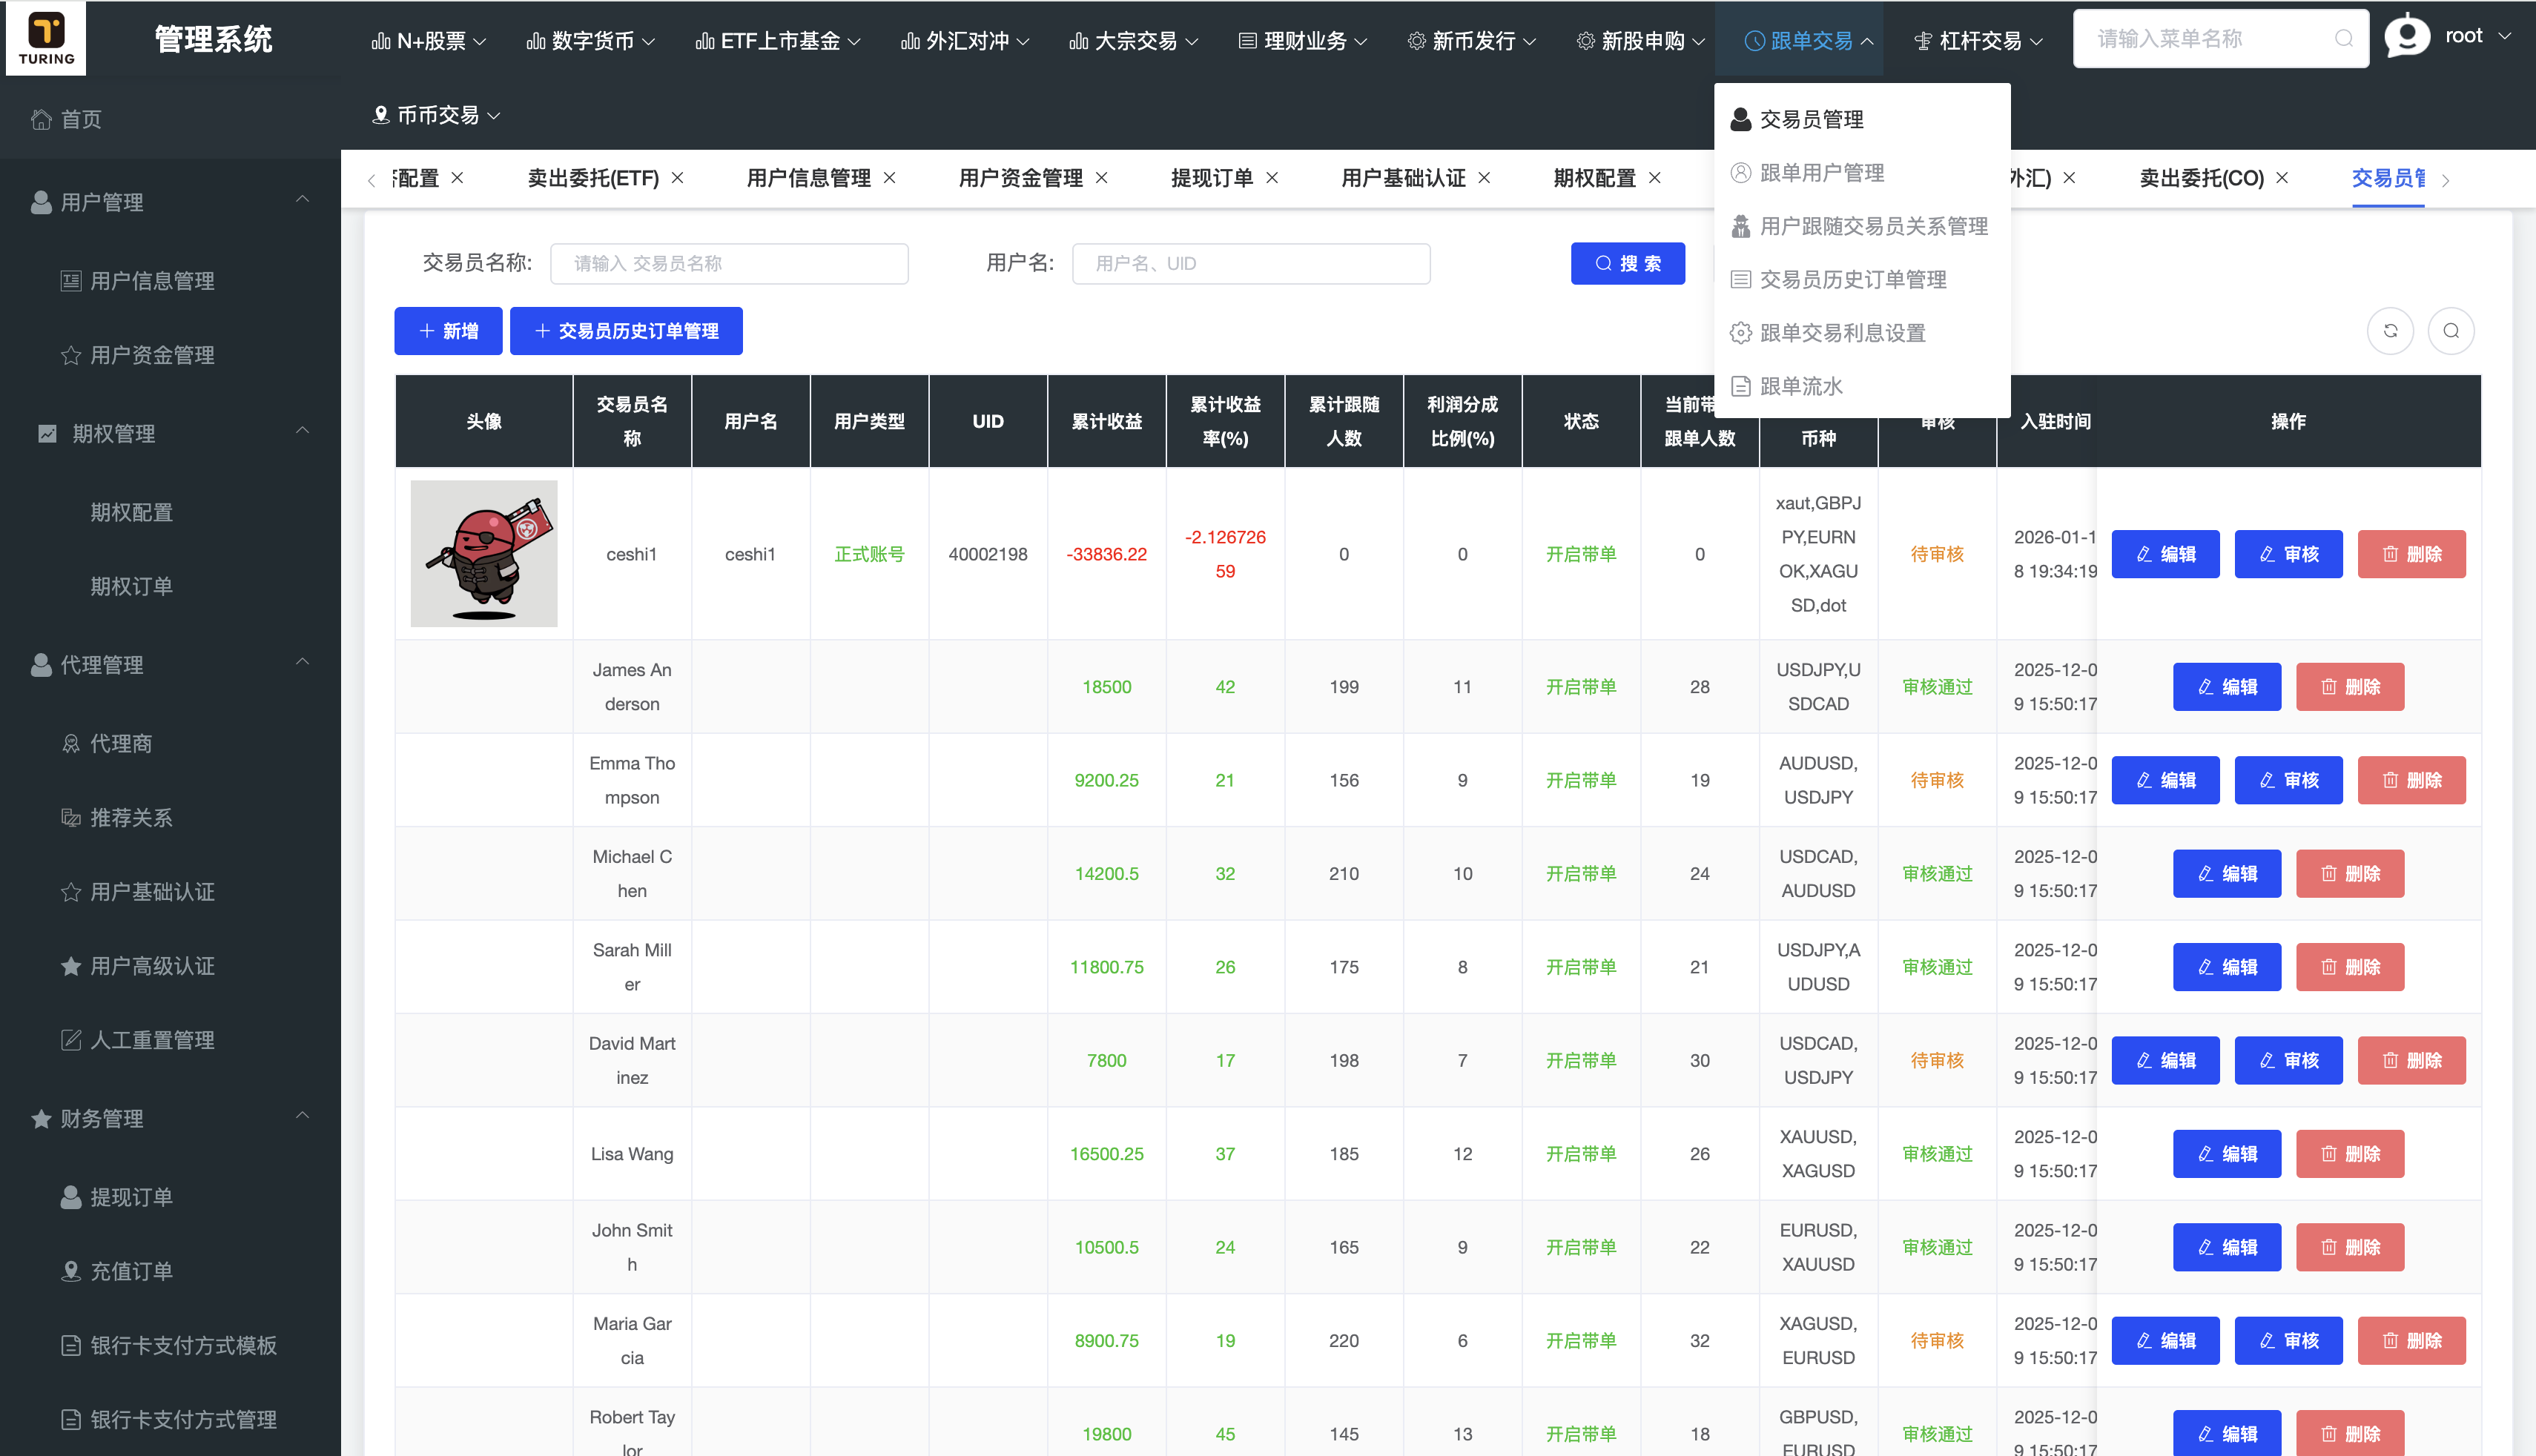Open the root user avatar in the top-right
The width and height of the screenshot is (2536, 1456).
click(2407, 36)
